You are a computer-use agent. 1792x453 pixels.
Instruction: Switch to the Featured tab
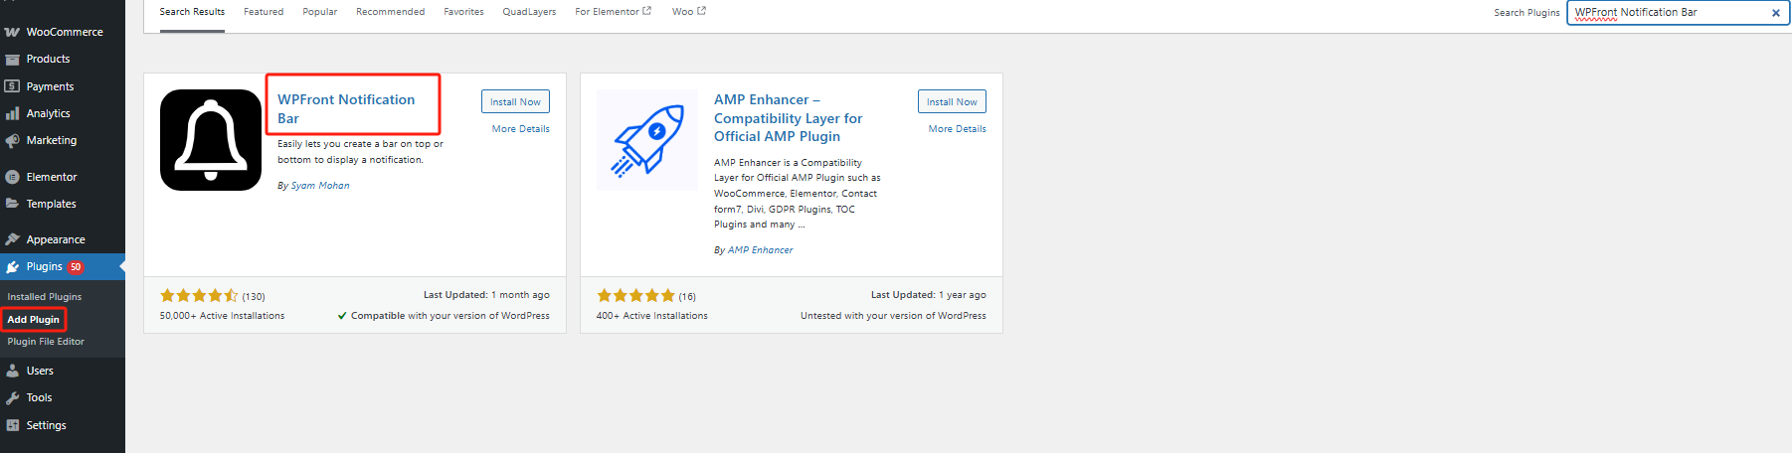[x=264, y=12]
